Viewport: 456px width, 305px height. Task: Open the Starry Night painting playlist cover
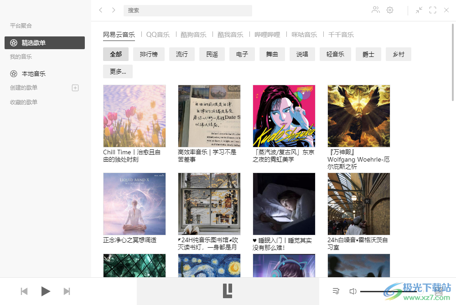point(209,265)
